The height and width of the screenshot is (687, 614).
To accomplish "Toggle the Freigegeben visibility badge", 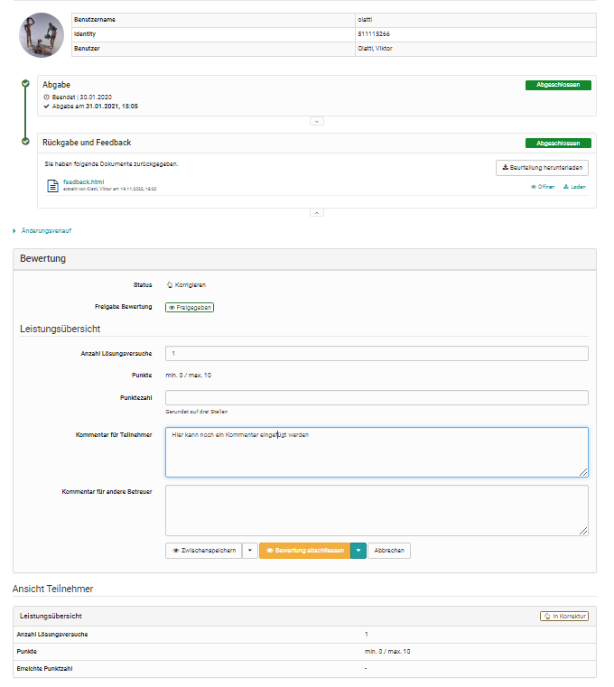I will tap(190, 307).
